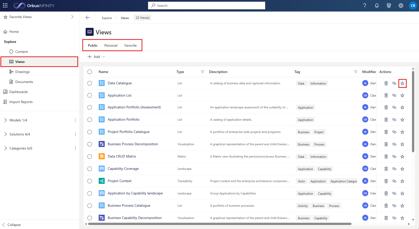Filter the Type column

(x=203, y=72)
